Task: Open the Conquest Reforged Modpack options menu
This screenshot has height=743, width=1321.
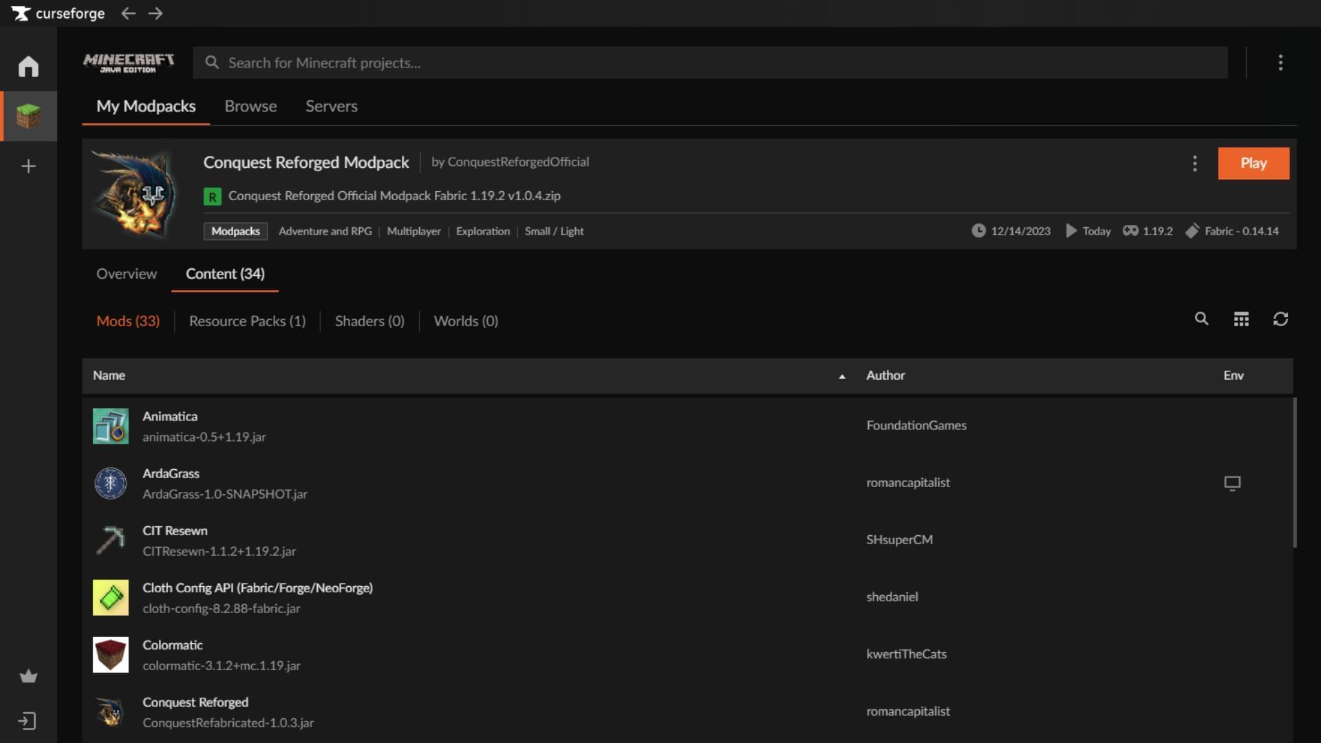Action: tap(1195, 164)
